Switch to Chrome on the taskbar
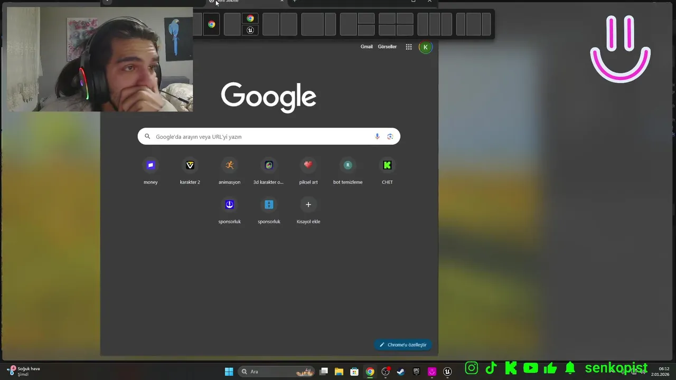The width and height of the screenshot is (676, 380). click(370, 372)
